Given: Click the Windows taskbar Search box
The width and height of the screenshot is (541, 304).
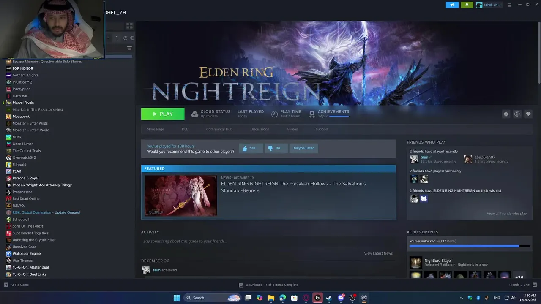Looking at the screenshot, I should 213,298.
